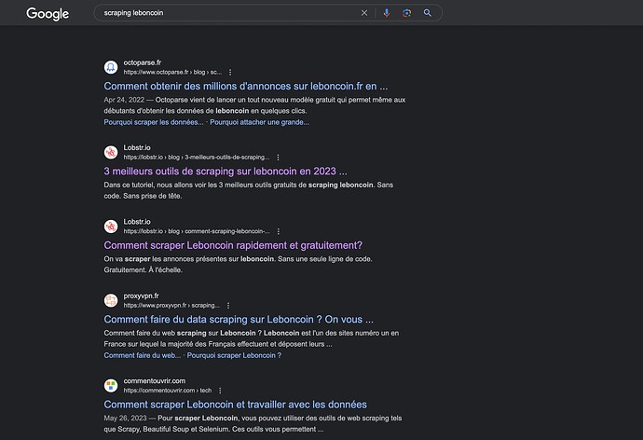Image resolution: width=643 pixels, height=440 pixels.
Task: Open three-dot menu for 3 meilleurs outils result
Action: pos(278,158)
